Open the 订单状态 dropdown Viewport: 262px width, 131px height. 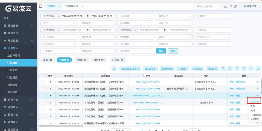tap(97, 23)
